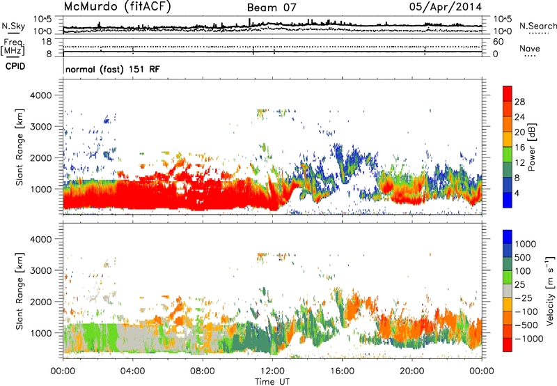Pick the yellow 16–20 dB colorbar segment

tap(508, 139)
